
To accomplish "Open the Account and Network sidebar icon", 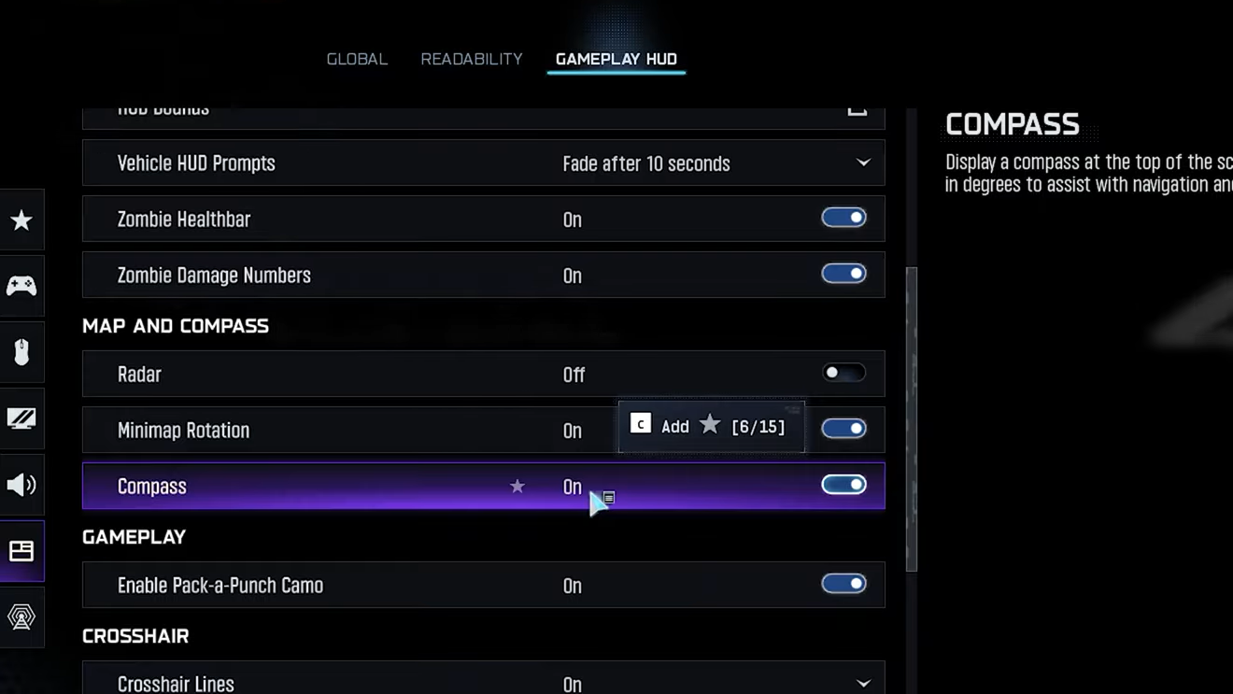I will (21, 616).
